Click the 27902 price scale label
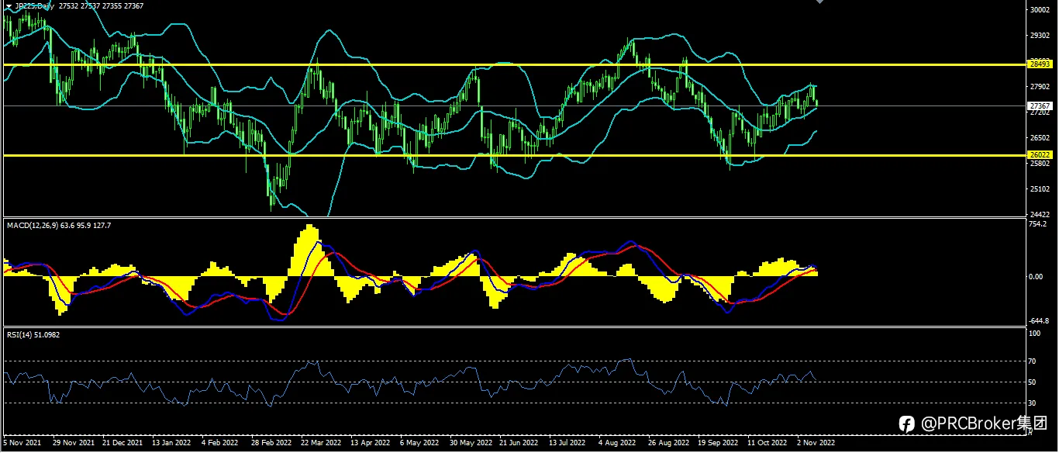Image resolution: width=1059 pixels, height=453 pixels. click(x=1039, y=87)
